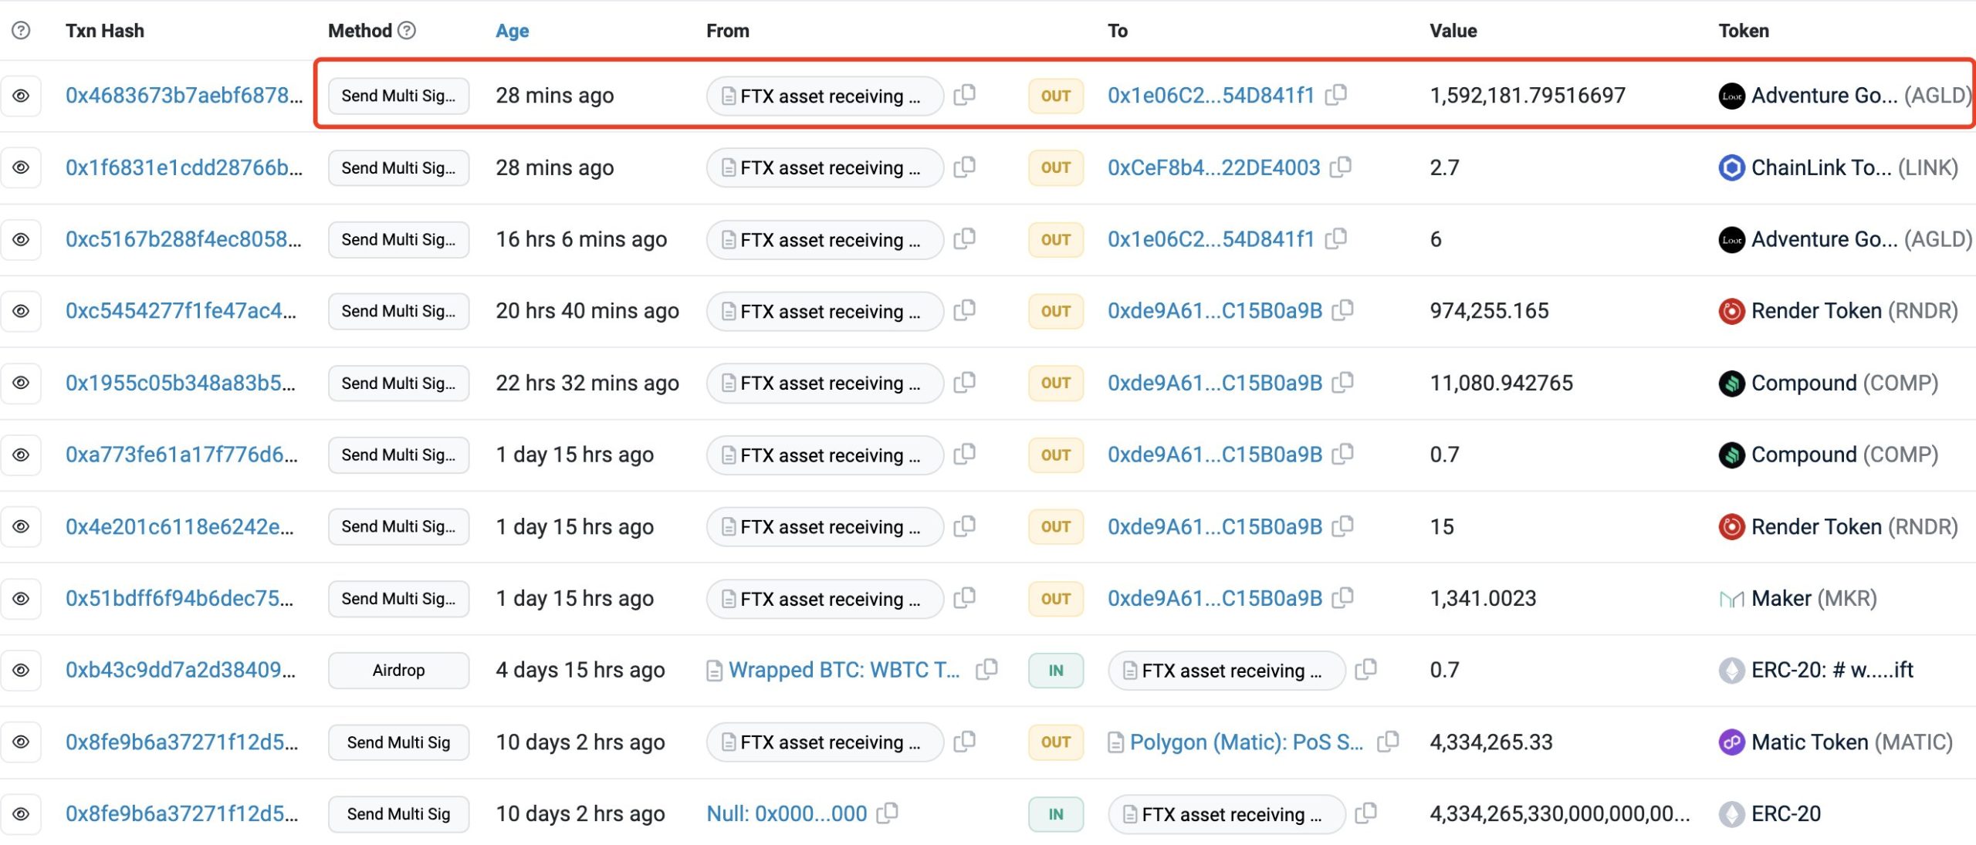The height and width of the screenshot is (845, 1976).
Task: Toggle the eye preview for 0x4683673b7aebf6878 transaction
Action: [21, 96]
